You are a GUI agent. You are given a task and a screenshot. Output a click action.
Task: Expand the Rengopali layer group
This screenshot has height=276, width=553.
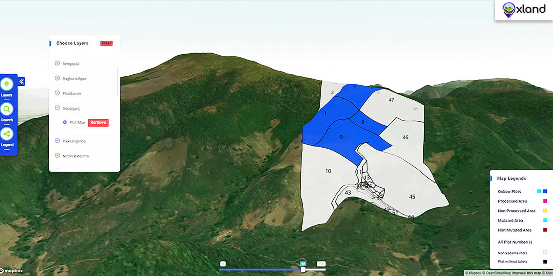pos(57,63)
